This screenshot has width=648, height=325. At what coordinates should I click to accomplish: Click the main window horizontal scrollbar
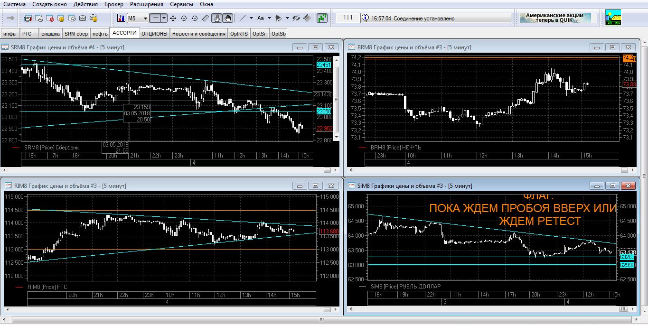tap(321, 320)
